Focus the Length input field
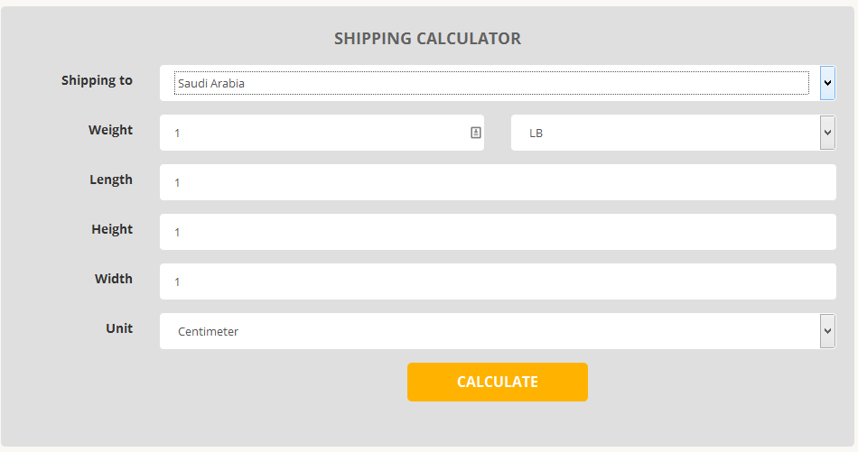This screenshot has height=452, width=858. [x=497, y=182]
